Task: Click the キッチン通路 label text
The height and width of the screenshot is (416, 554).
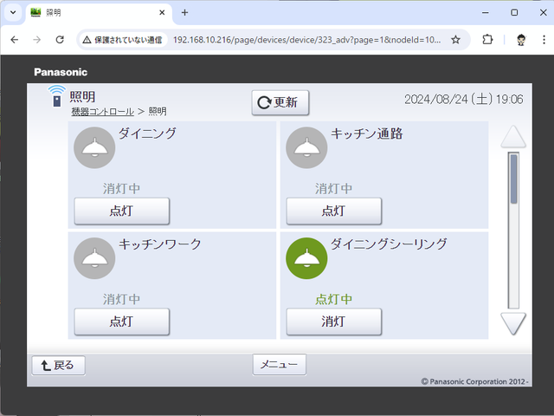Action: pos(366,133)
